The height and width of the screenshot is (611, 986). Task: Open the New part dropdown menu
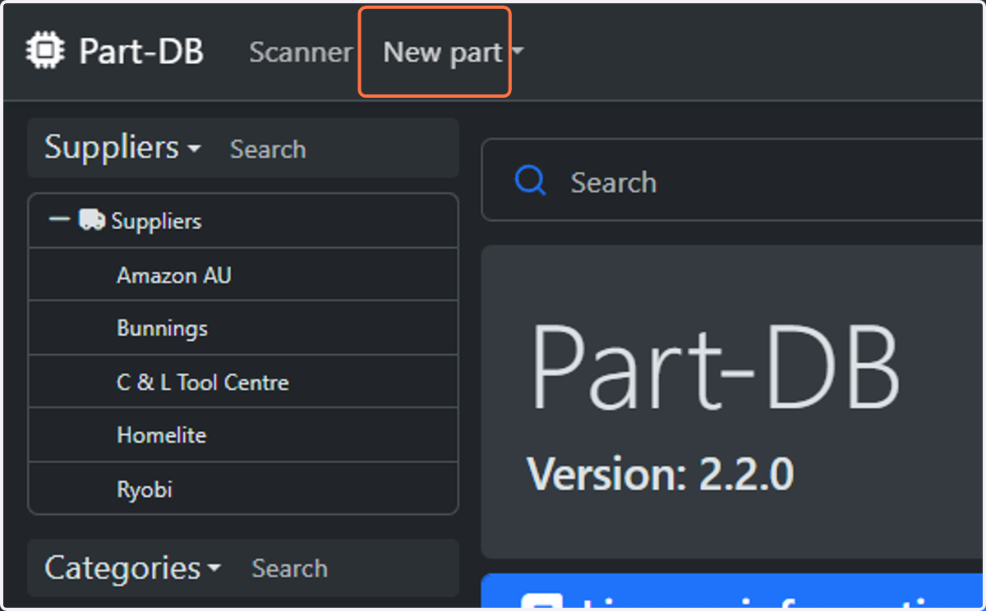click(x=454, y=52)
